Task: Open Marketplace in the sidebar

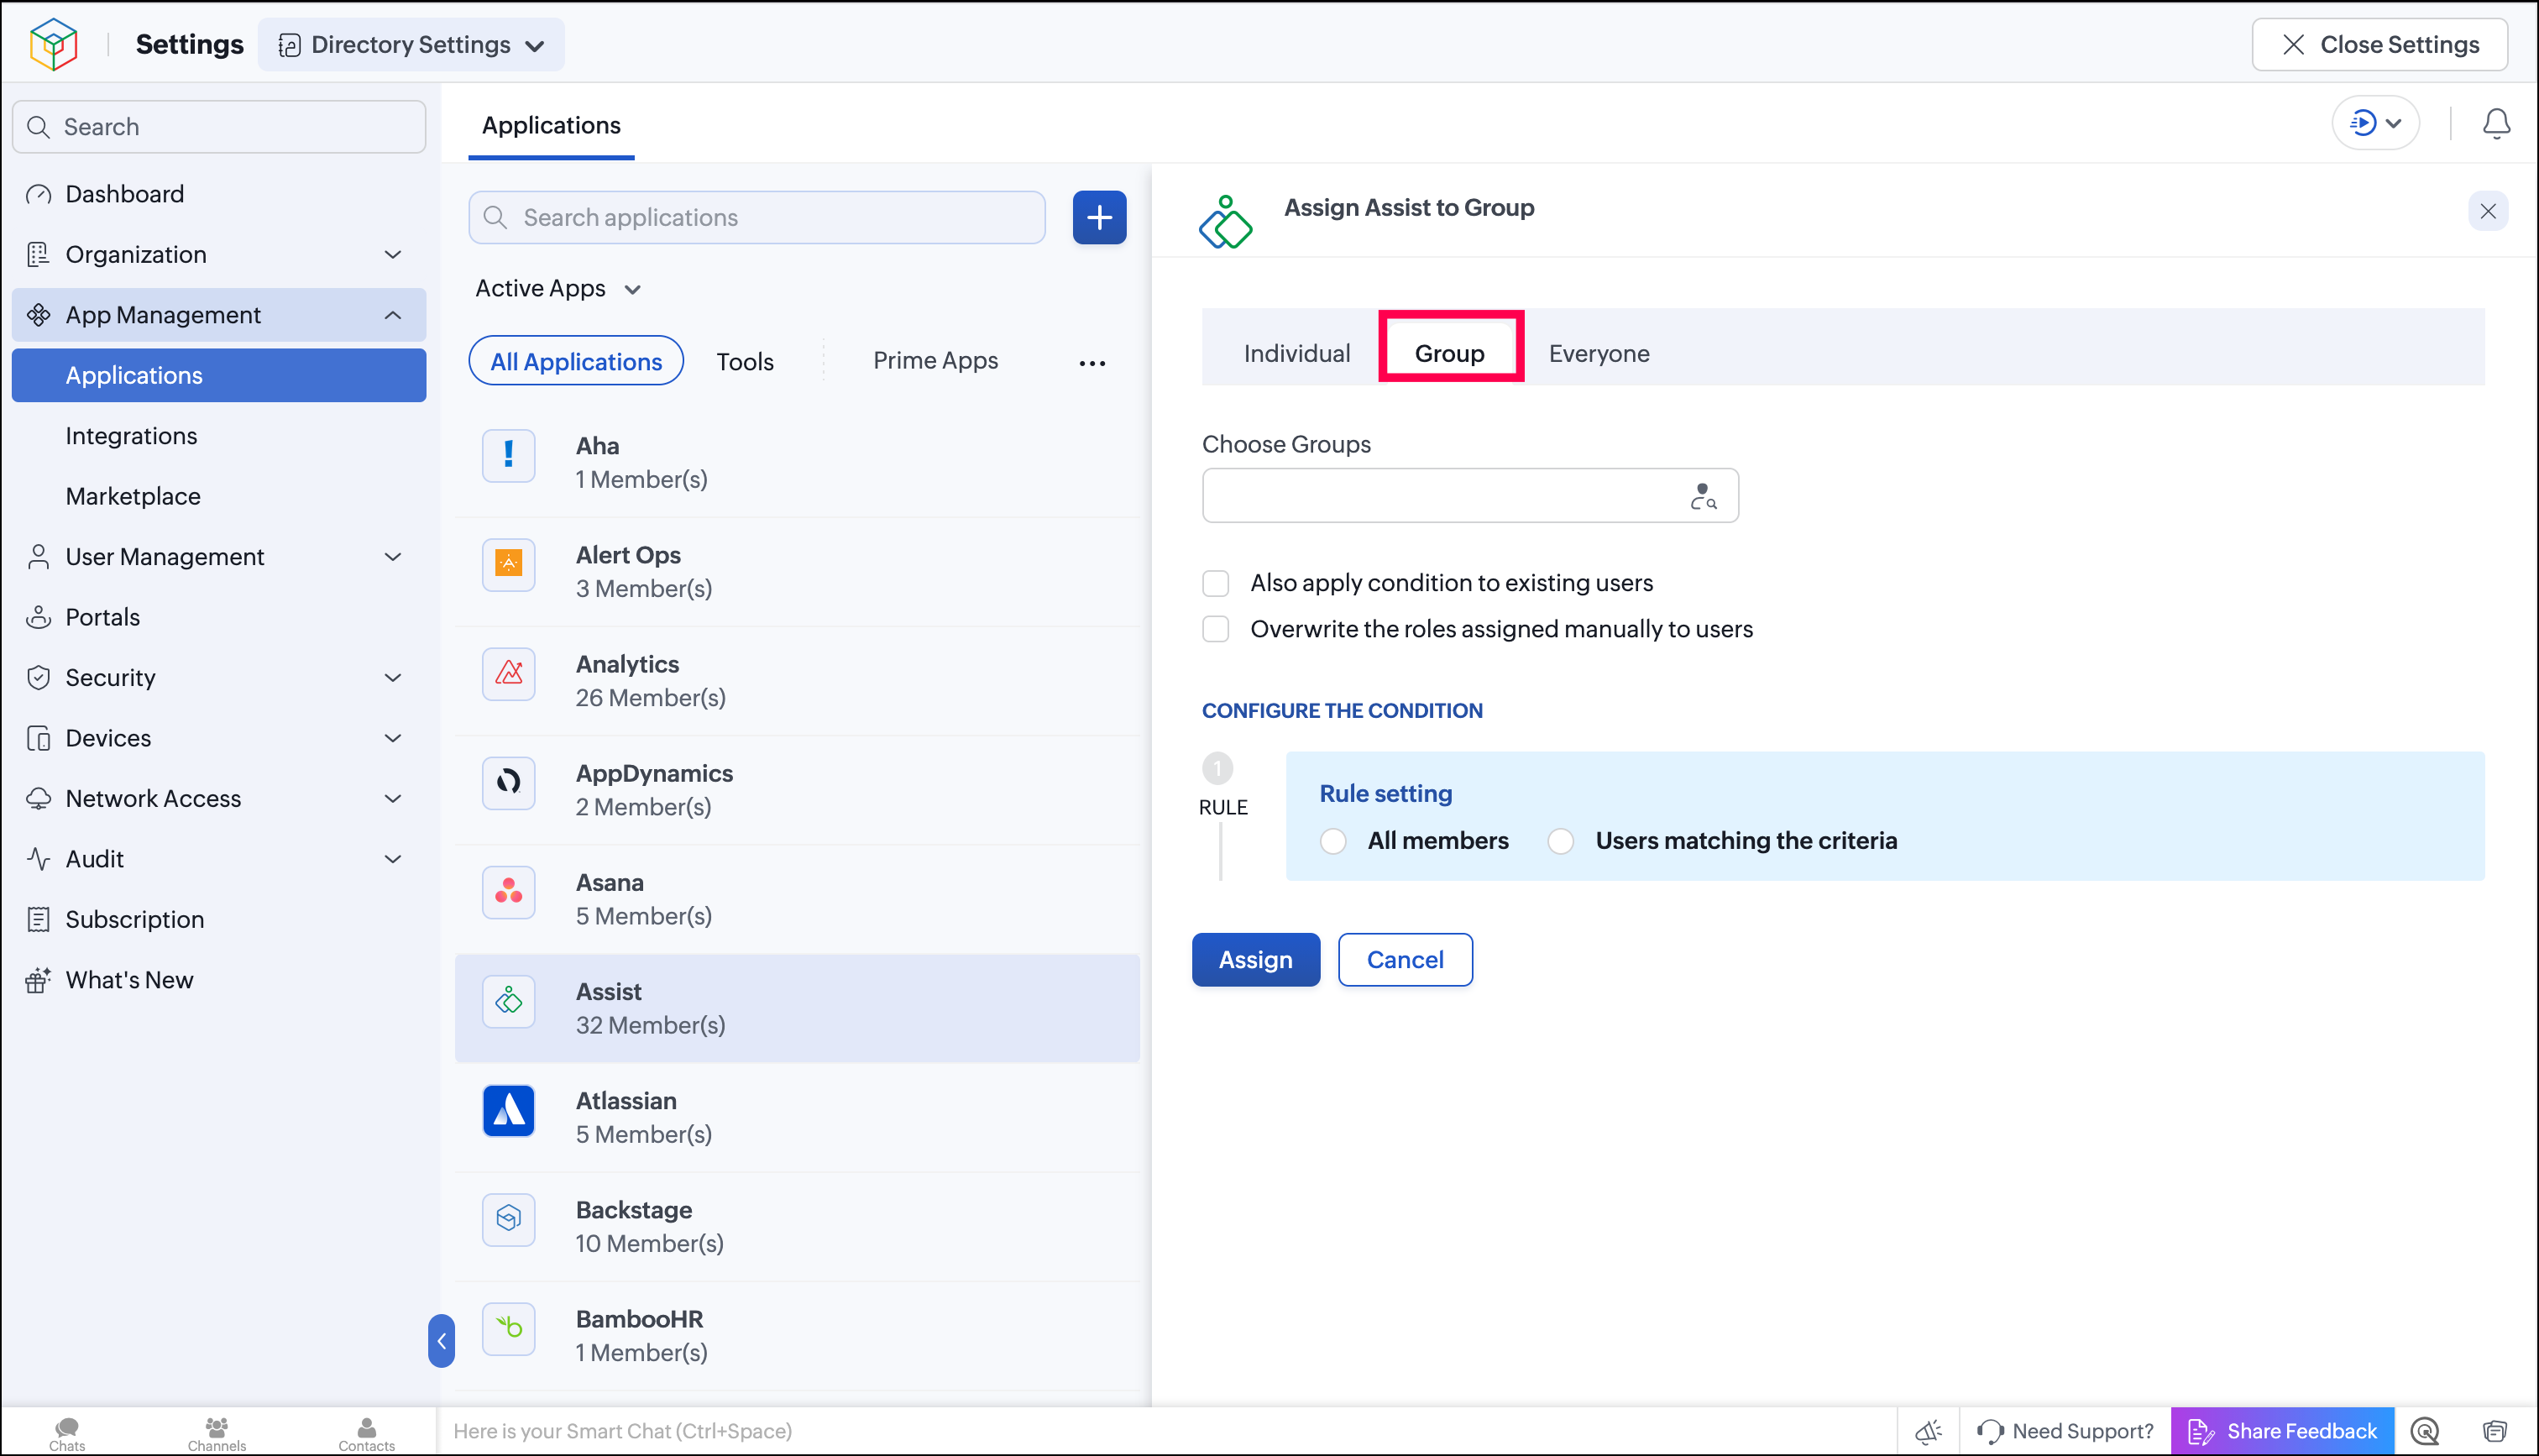Action: (x=133, y=496)
